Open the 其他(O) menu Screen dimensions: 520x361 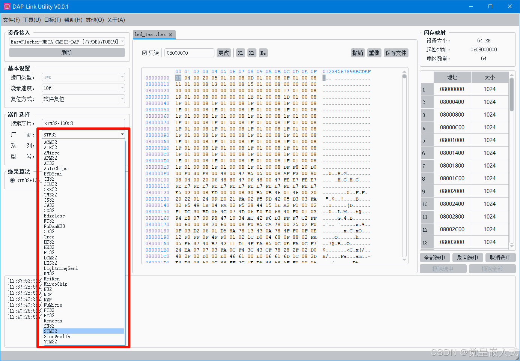(95, 20)
